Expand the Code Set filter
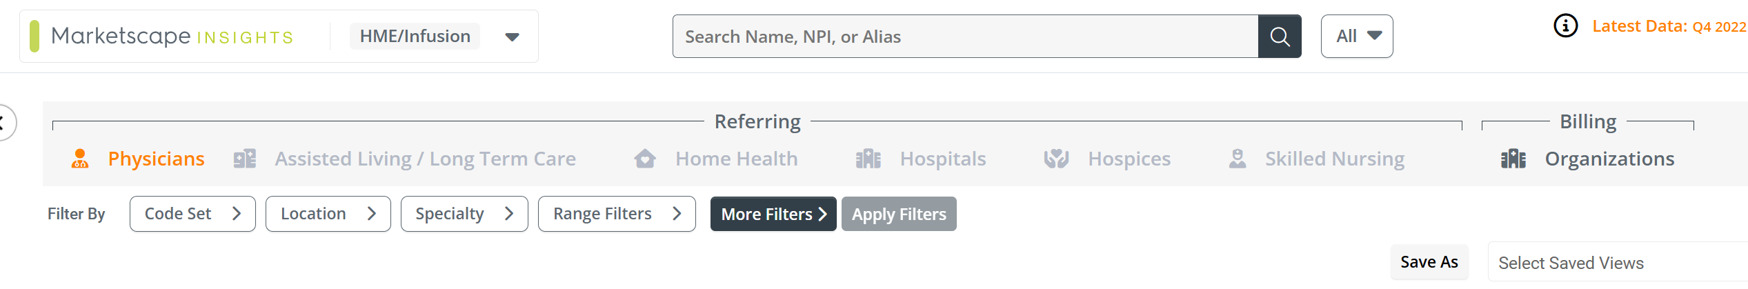This screenshot has width=1748, height=289. [x=192, y=214]
